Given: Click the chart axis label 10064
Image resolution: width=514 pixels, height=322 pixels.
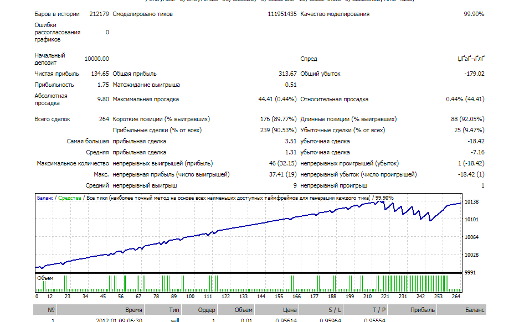Looking at the screenshot, I should (x=472, y=237).
